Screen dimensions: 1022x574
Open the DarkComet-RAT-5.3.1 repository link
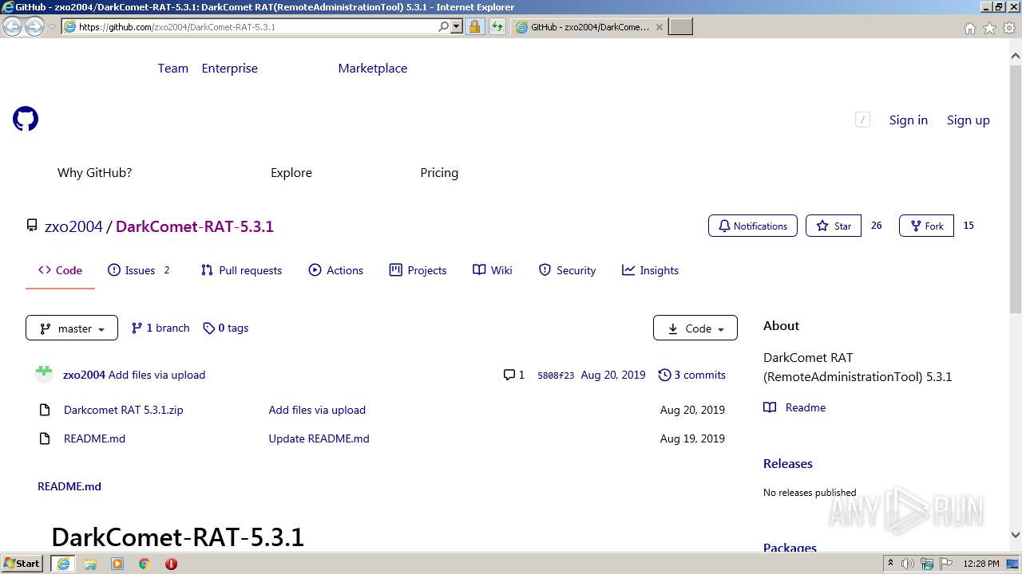tap(195, 226)
